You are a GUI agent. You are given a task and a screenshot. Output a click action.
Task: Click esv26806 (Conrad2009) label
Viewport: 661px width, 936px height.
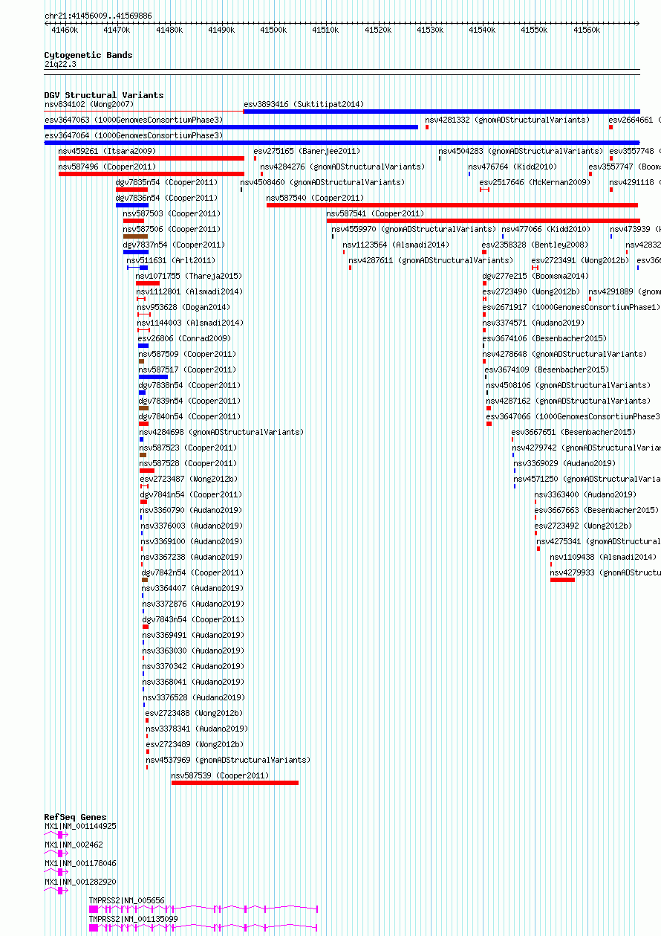184,338
